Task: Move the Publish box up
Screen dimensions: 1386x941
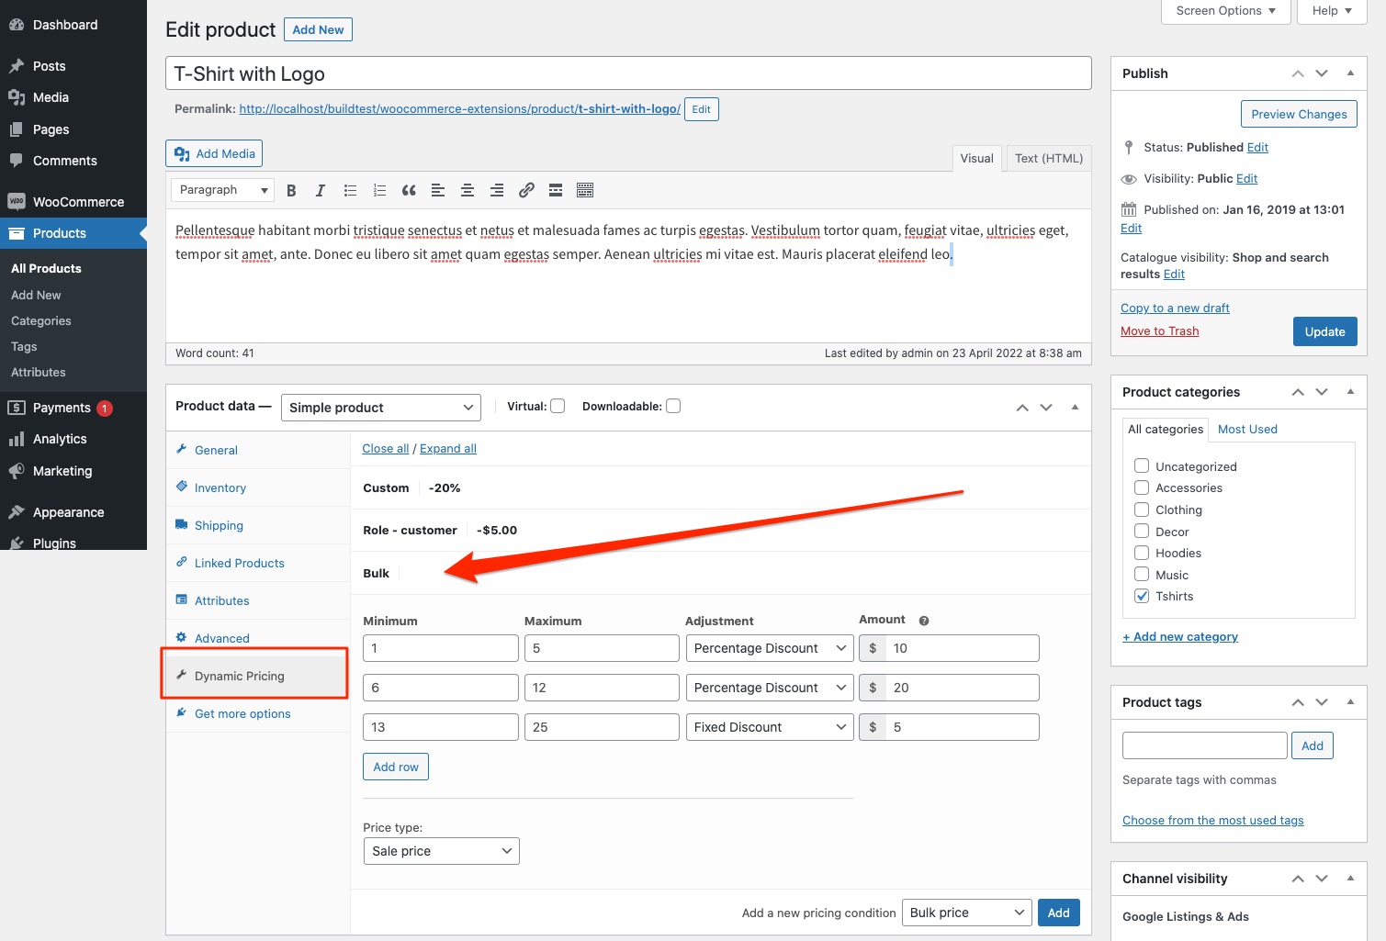Action: tap(1298, 73)
